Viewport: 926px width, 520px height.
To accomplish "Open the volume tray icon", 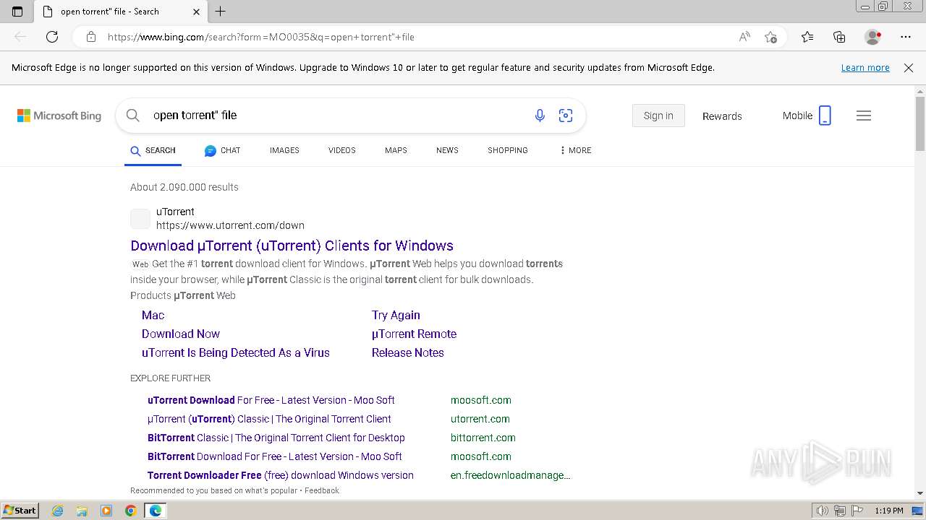I will (822, 511).
